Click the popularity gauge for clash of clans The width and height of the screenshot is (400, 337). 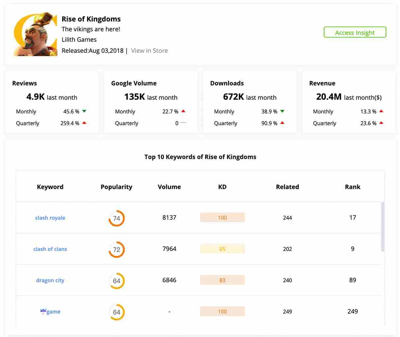tap(116, 250)
